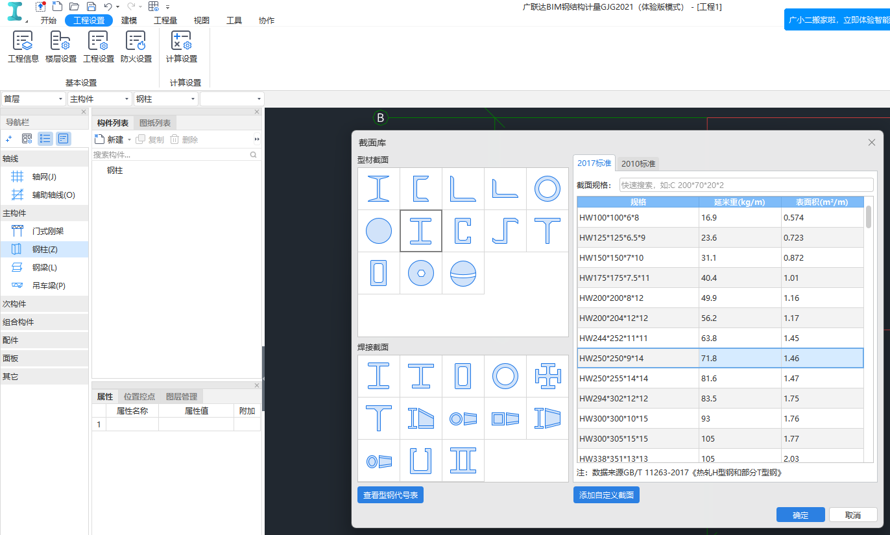Click the undo arrow icon
The height and width of the screenshot is (535, 890).
click(x=108, y=6)
